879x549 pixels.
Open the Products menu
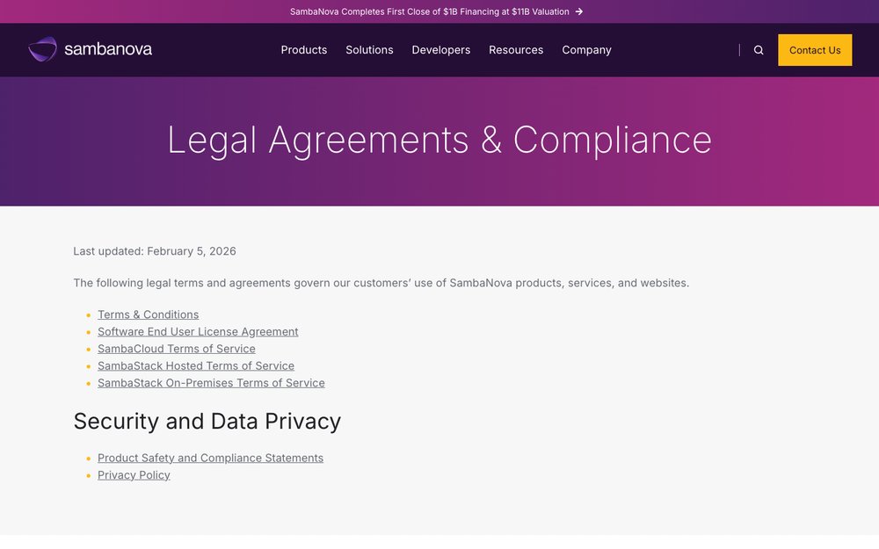[304, 50]
